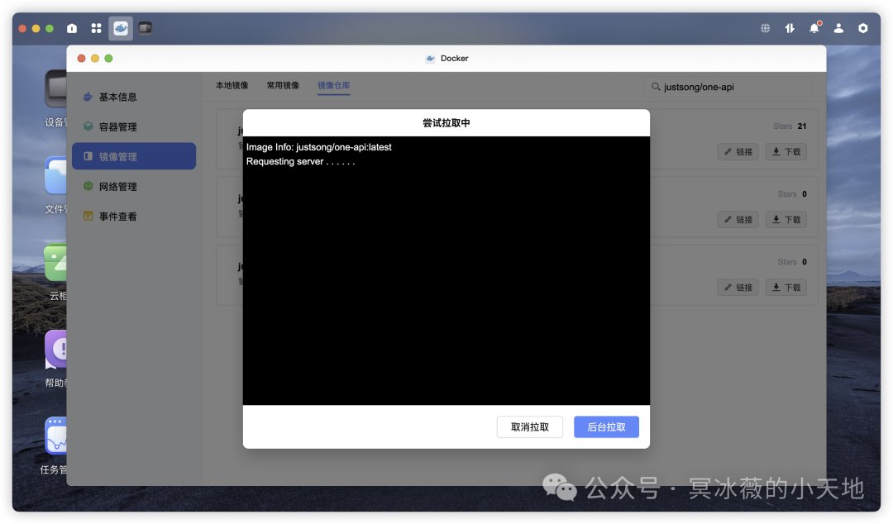This screenshot has height=524, width=893.
Task: Open the hexagon settings icon
Action: point(863,28)
